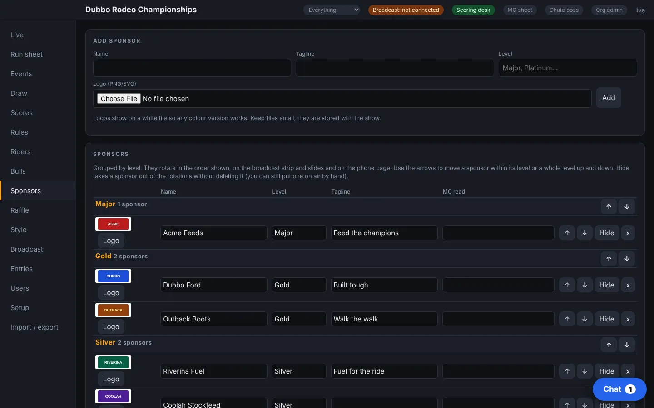Remove the Dubbo Ford sponsor
The image size is (654, 408).
click(628, 285)
